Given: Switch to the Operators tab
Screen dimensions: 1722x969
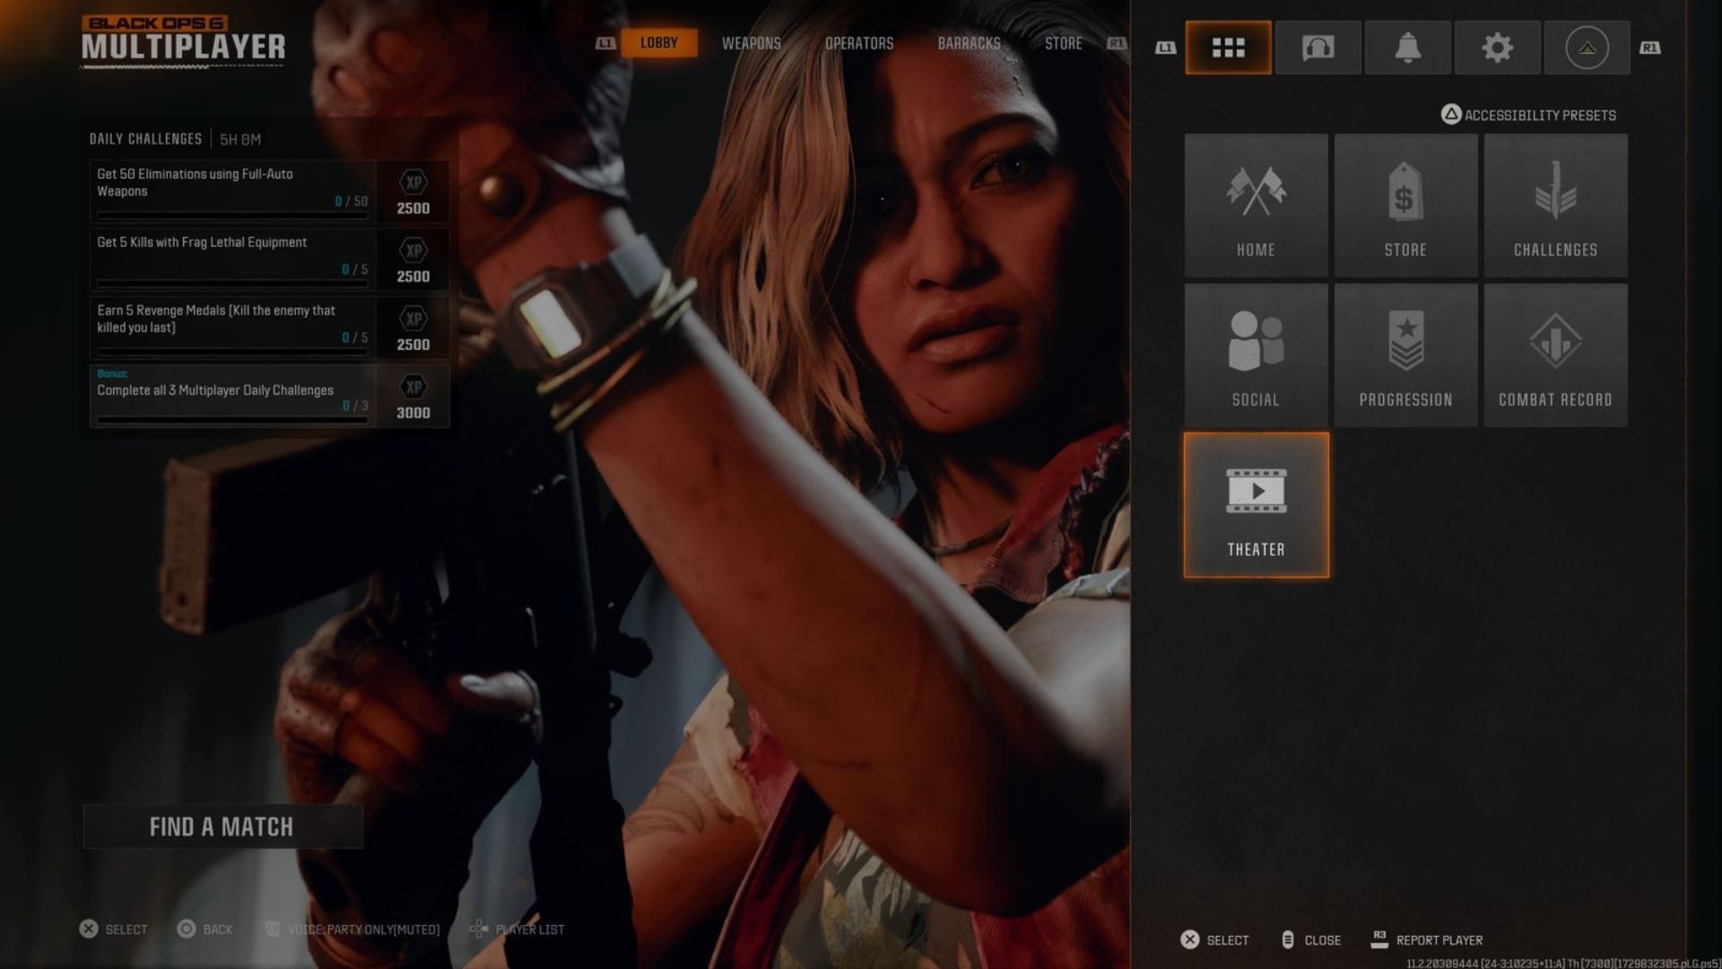Looking at the screenshot, I should [x=859, y=43].
